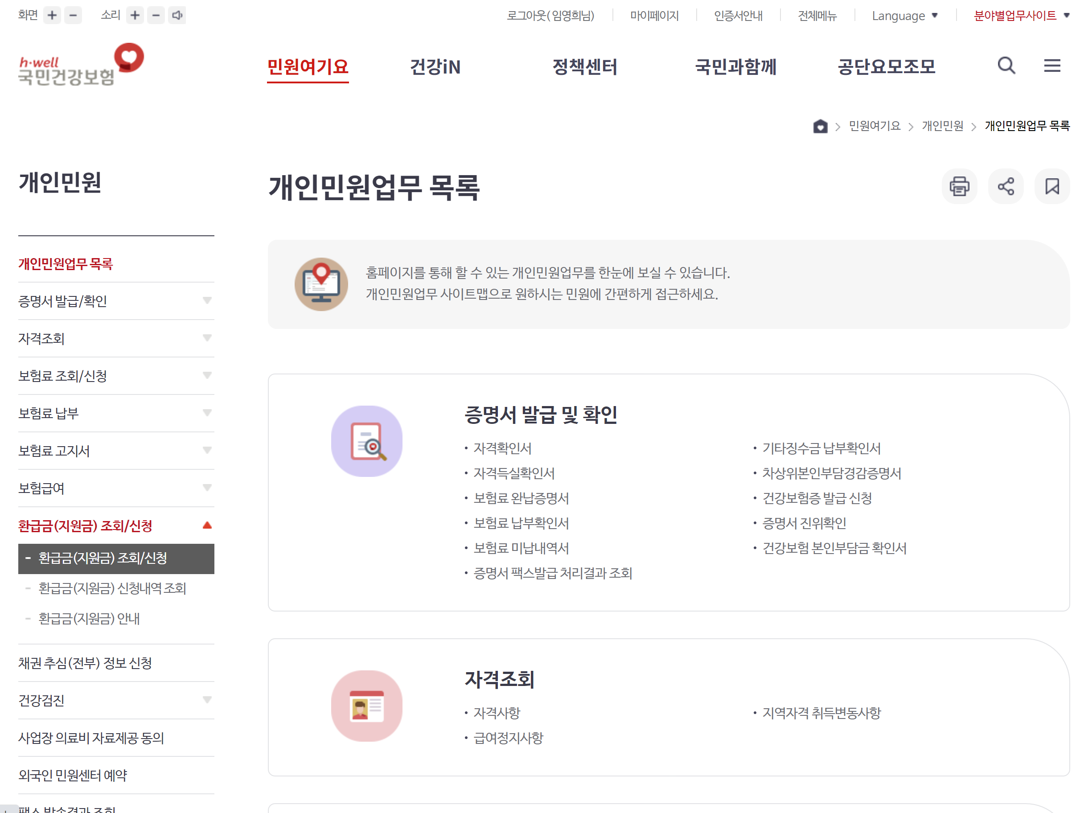Click the sitemap monitor pin icon
This screenshot has width=1080, height=813.
[x=321, y=284]
